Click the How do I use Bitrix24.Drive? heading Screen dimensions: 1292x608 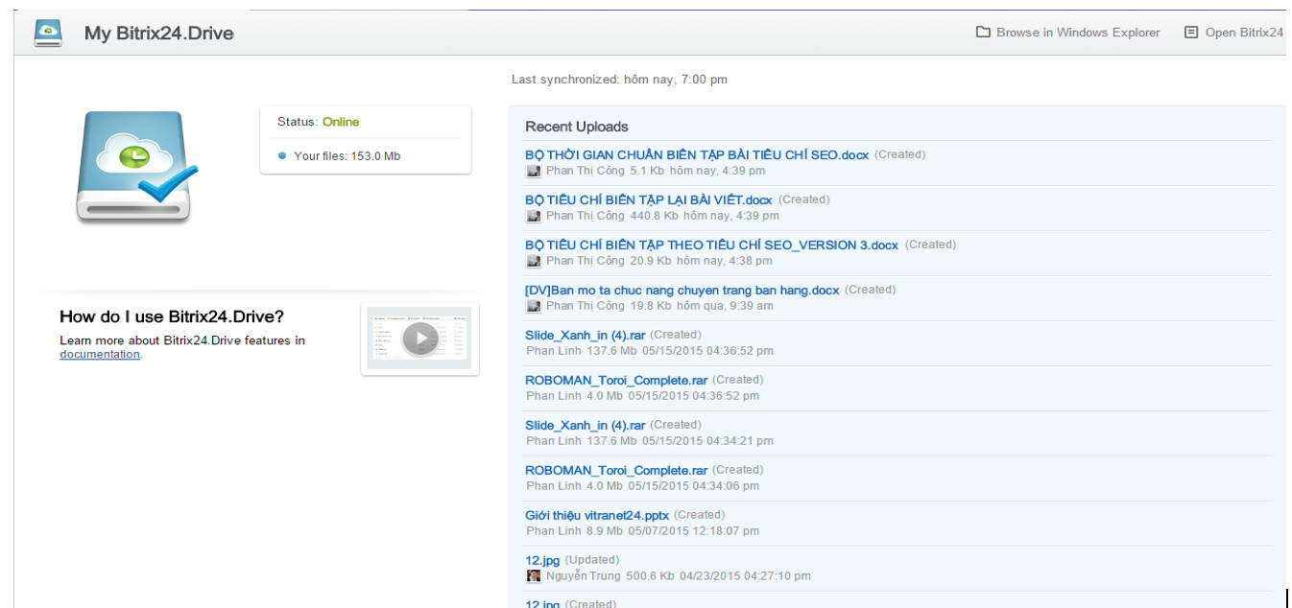(x=172, y=316)
